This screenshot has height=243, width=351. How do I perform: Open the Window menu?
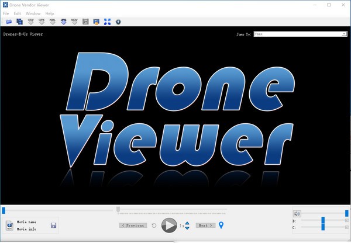[x=33, y=13]
